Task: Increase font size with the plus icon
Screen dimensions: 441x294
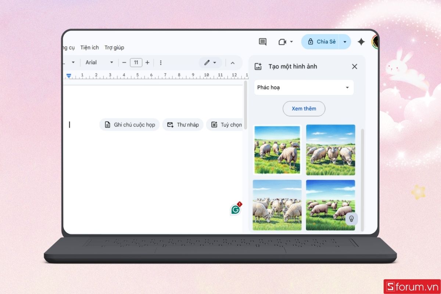Action: coord(147,62)
